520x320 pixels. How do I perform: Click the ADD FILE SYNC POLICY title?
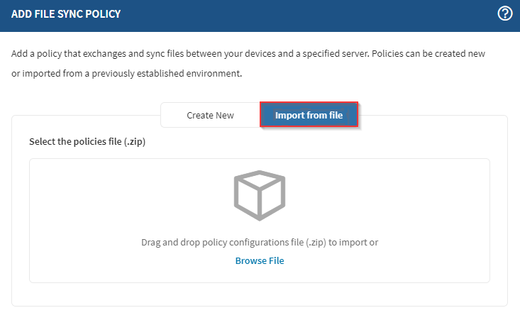66,14
